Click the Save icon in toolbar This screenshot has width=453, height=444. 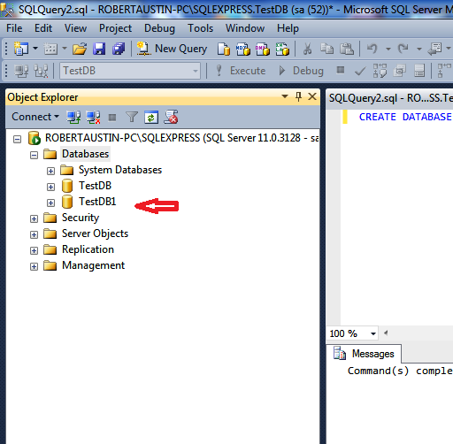pyautogui.click(x=99, y=49)
